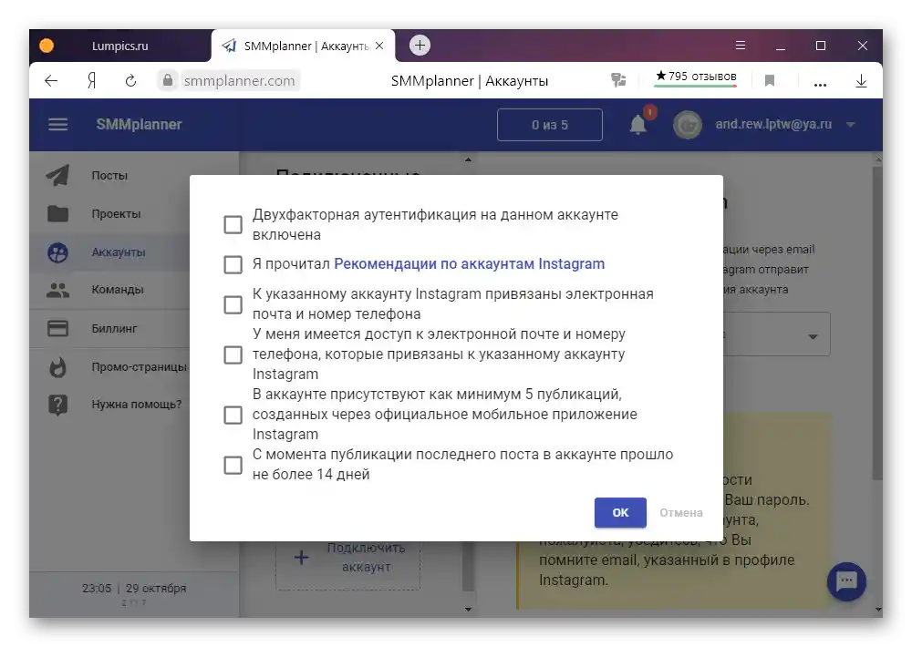Viewport: 912px width, 647px height.
Task: Check 'привязаны электронная почта и номер телефона' box
Action: coord(233,304)
